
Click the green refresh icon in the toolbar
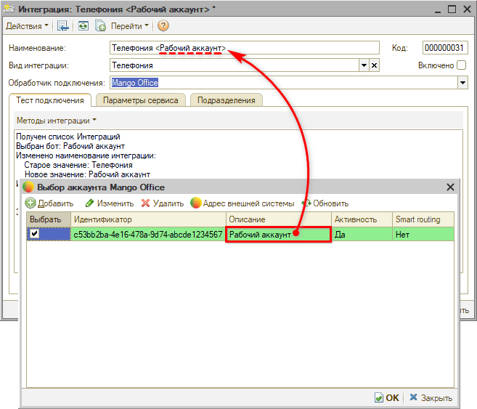click(x=83, y=26)
